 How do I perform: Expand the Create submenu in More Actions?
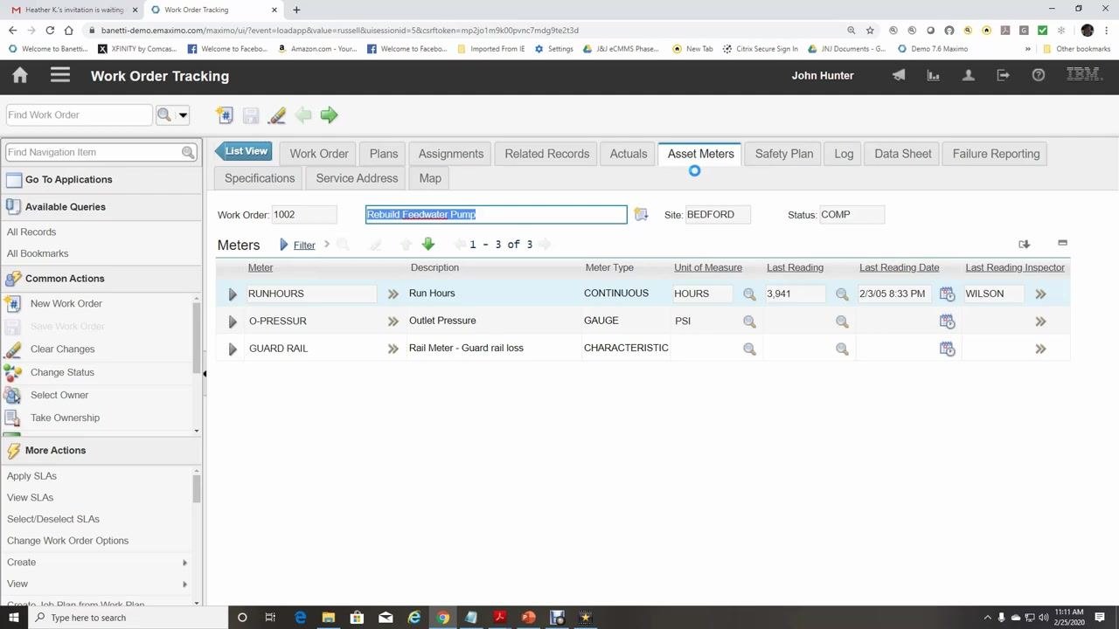[184, 563]
